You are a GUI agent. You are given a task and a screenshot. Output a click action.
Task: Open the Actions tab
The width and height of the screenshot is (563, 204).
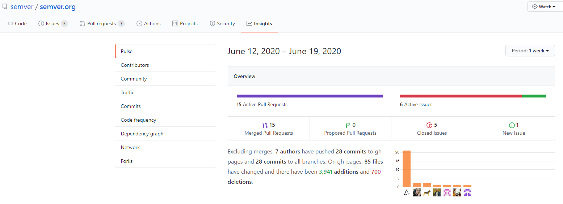point(148,23)
